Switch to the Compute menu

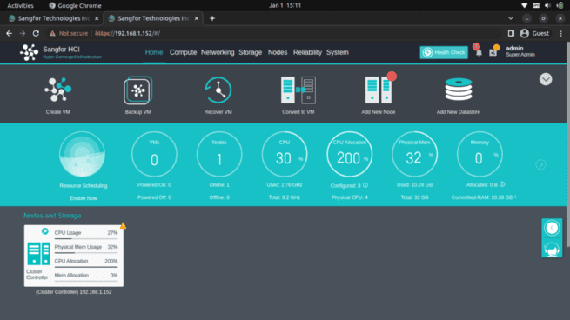pos(183,52)
